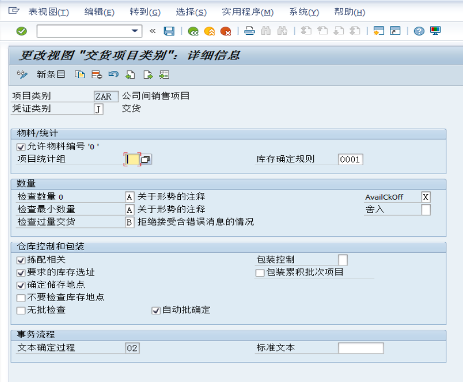Open 选择(S) menu
The width and height of the screenshot is (463, 382).
pos(191,12)
